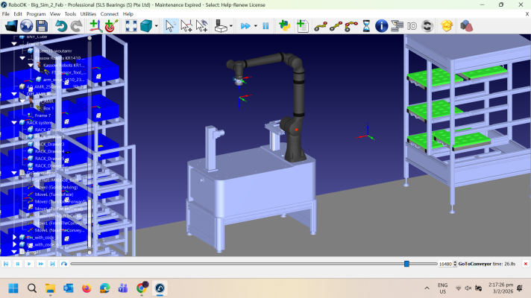Toggle the simulation loop button in playback bar
Screen dimensions: 531x298
click(x=64, y=264)
